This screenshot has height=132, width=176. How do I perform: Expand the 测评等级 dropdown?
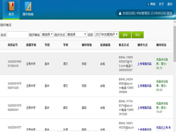[47, 34]
